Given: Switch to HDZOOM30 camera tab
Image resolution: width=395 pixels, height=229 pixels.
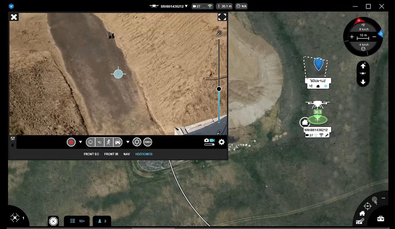Looking at the screenshot, I should point(144,154).
